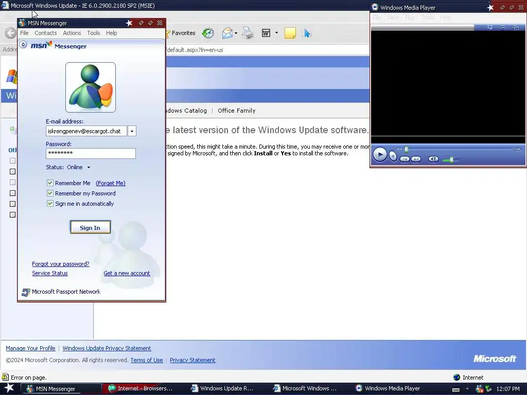Screen dimensions: 527x395
Task: Click the Office Family tab on the page
Action: tap(237, 111)
